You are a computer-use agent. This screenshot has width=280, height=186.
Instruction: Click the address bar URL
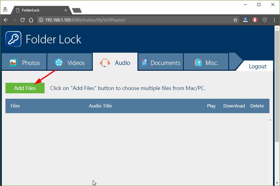click(85, 20)
